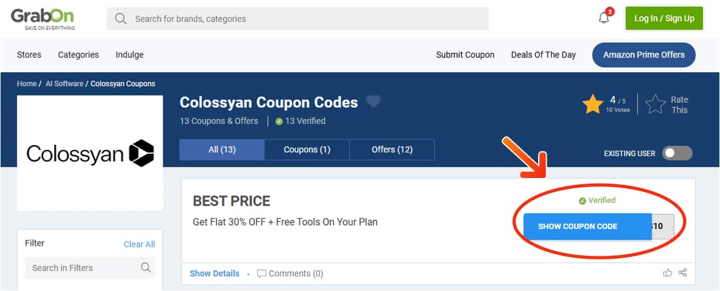Open the Stores menu
The width and height of the screenshot is (720, 291).
pos(29,55)
